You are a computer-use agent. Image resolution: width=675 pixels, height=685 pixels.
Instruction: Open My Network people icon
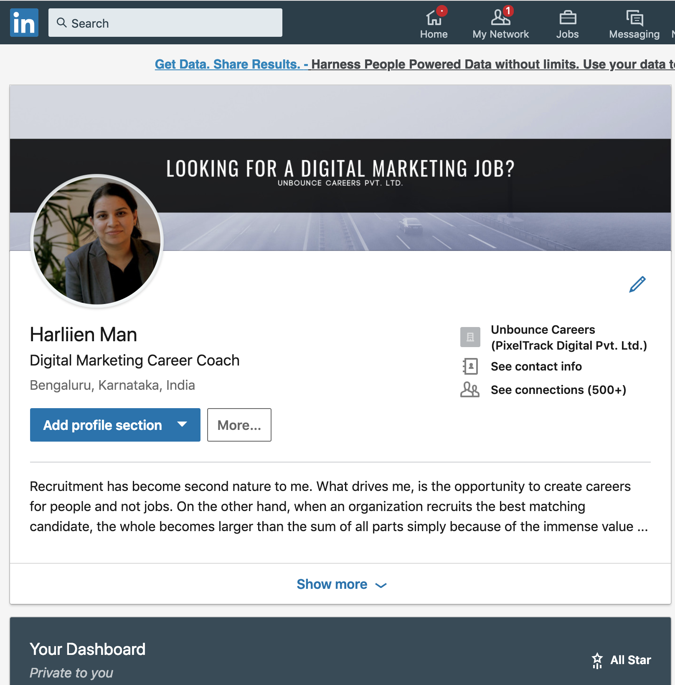tap(500, 18)
